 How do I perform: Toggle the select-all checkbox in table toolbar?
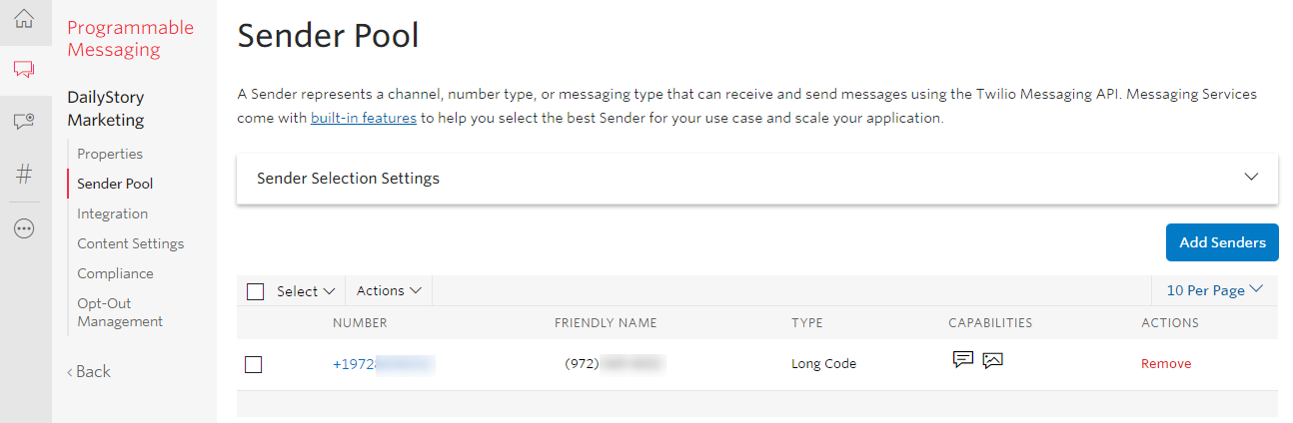255,291
